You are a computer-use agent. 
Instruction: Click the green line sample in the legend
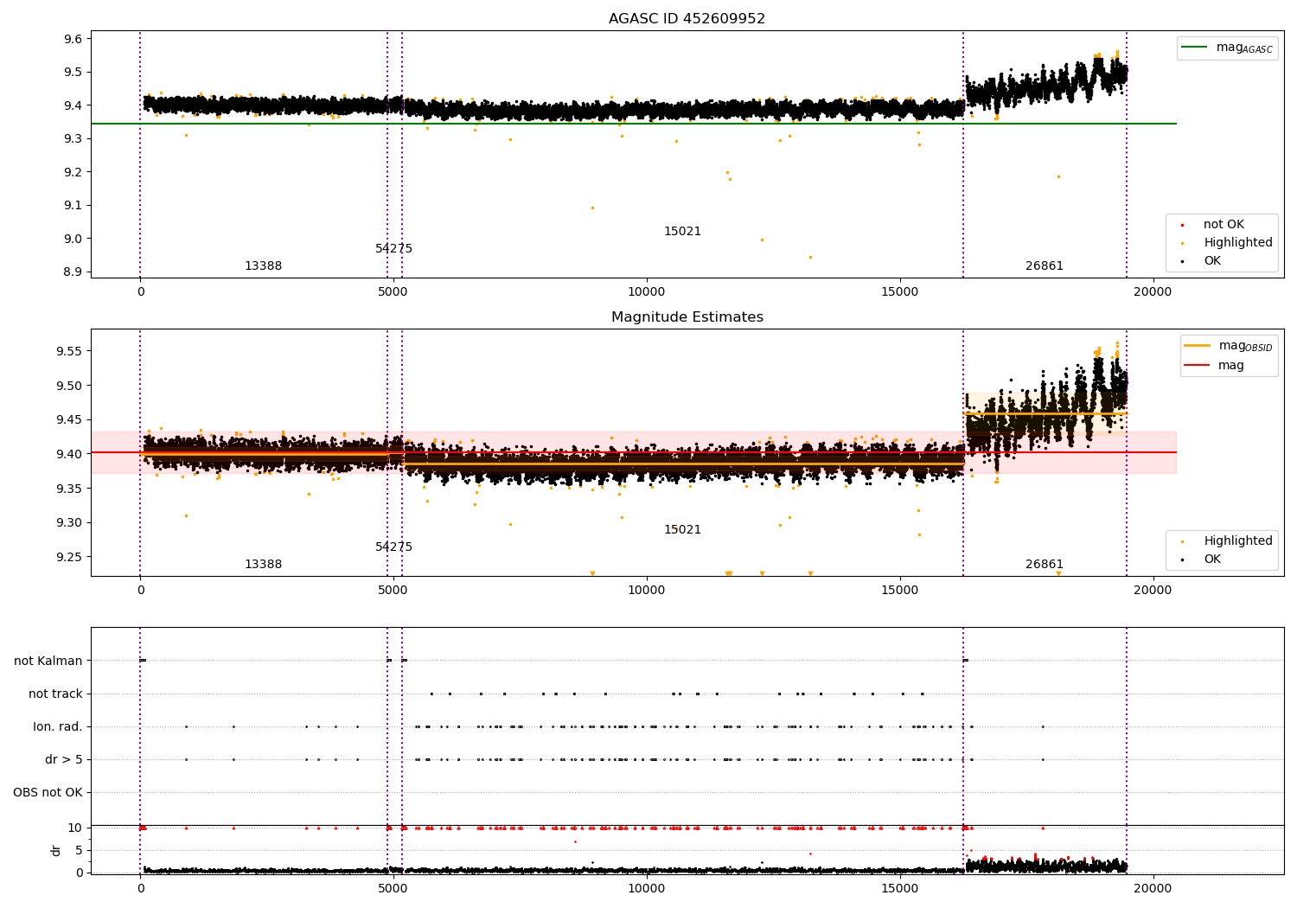click(x=1195, y=48)
